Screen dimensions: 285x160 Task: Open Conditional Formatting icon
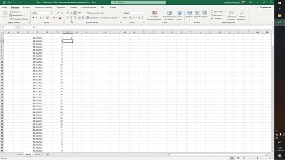pyautogui.click(x=155, y=13)
